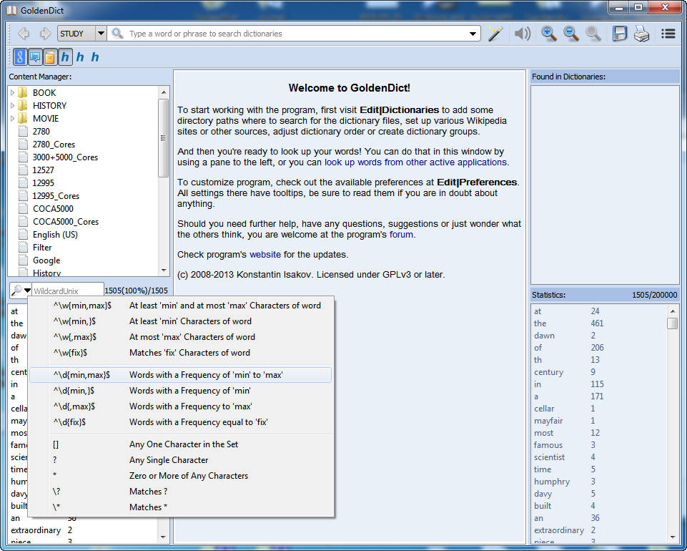Click the GoldenDict book icon in title bar
This screenshot has width=687, height=551.
11,9
